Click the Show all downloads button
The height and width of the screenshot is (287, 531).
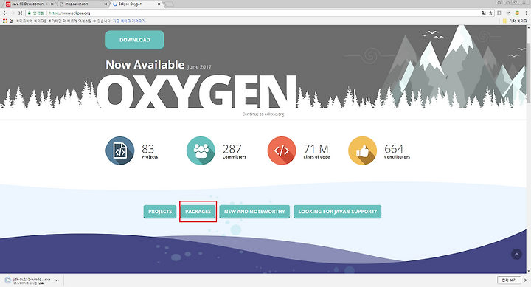click(509, 280)
